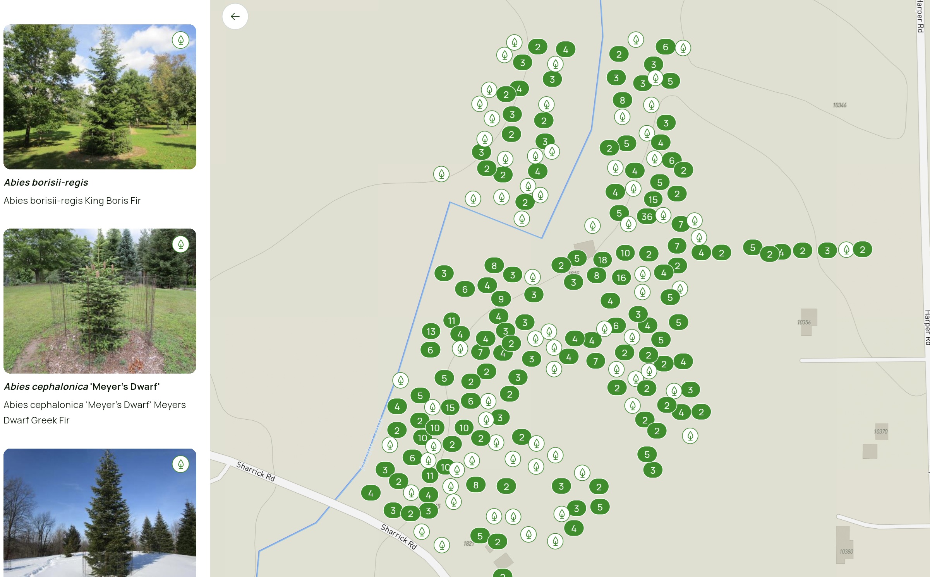View the Meyer's Dwarf fenced fir photo
Image resolution: width=930 pixels, height=577 pixels.
click(x=100, y=301)
